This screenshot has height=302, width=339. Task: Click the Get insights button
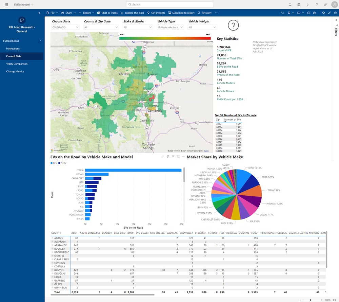coord(156,13)
